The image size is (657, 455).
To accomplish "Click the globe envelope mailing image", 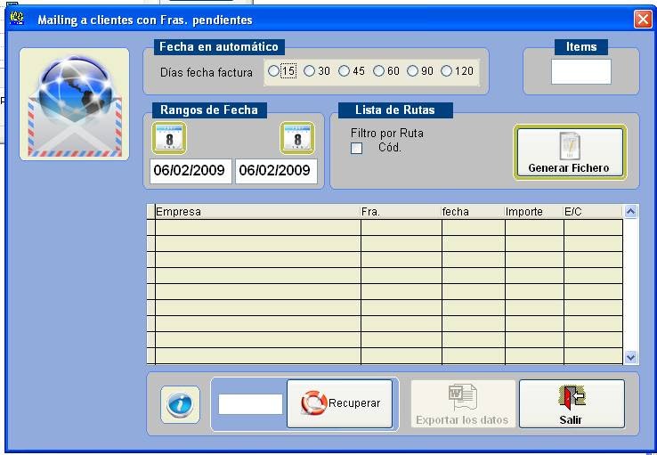I will (x=74, y=104).
